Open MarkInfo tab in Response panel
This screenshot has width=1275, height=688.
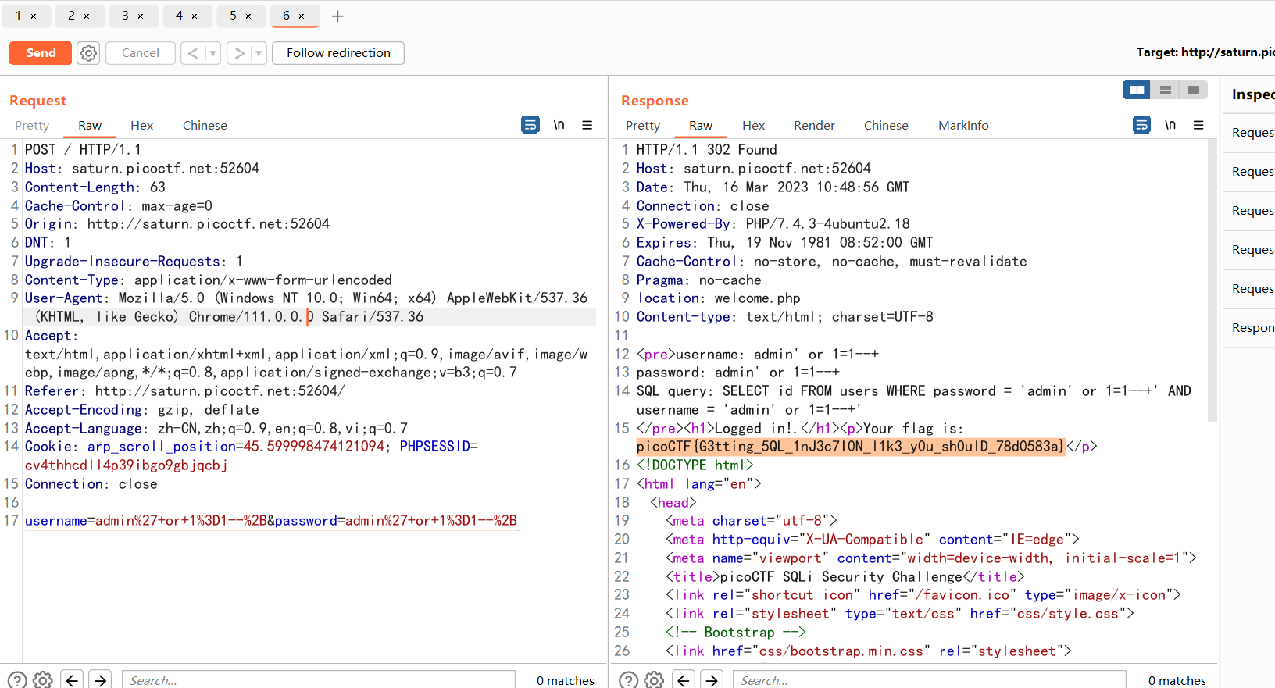[963, 126]
